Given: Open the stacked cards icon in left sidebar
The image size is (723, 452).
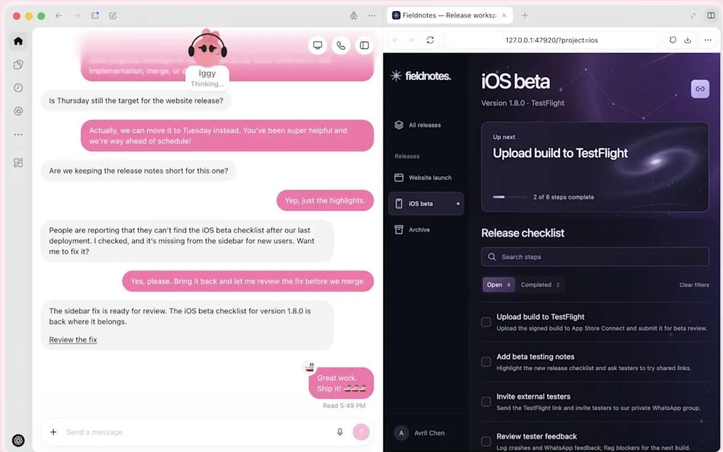Looking at the screenshot, I should point(18,65).
